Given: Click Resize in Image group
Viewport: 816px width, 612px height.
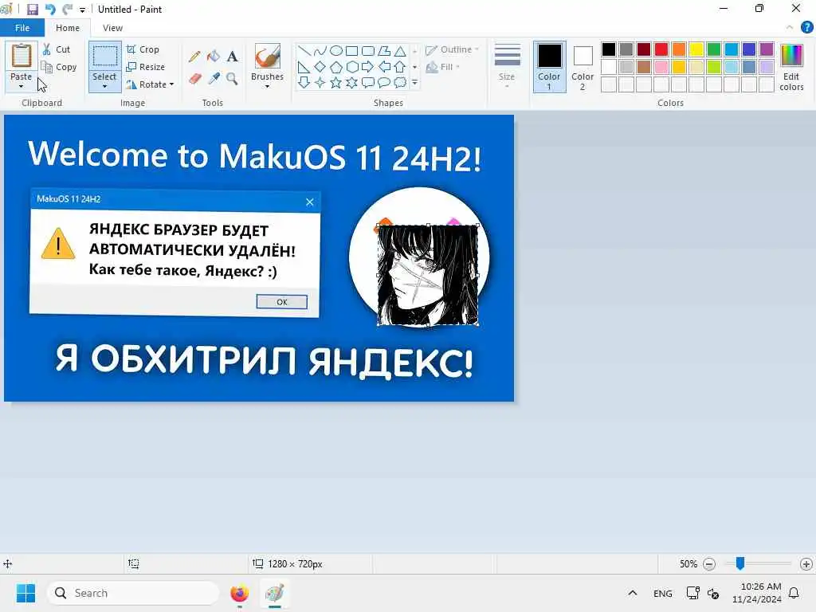Looking at the screenshot, I should click(146, 67).
